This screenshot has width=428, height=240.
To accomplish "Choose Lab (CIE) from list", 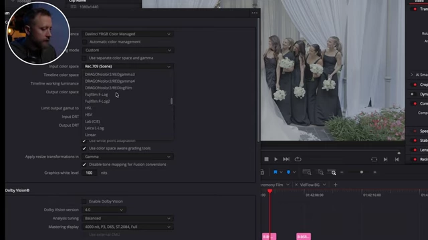I will (92, 121).
